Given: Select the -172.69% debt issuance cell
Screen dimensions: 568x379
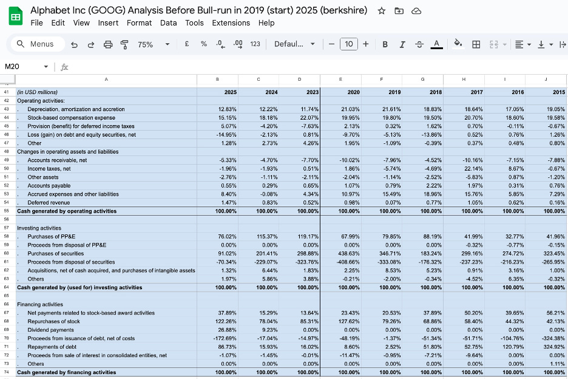Looking at the screenshot, I should (217, 338).
